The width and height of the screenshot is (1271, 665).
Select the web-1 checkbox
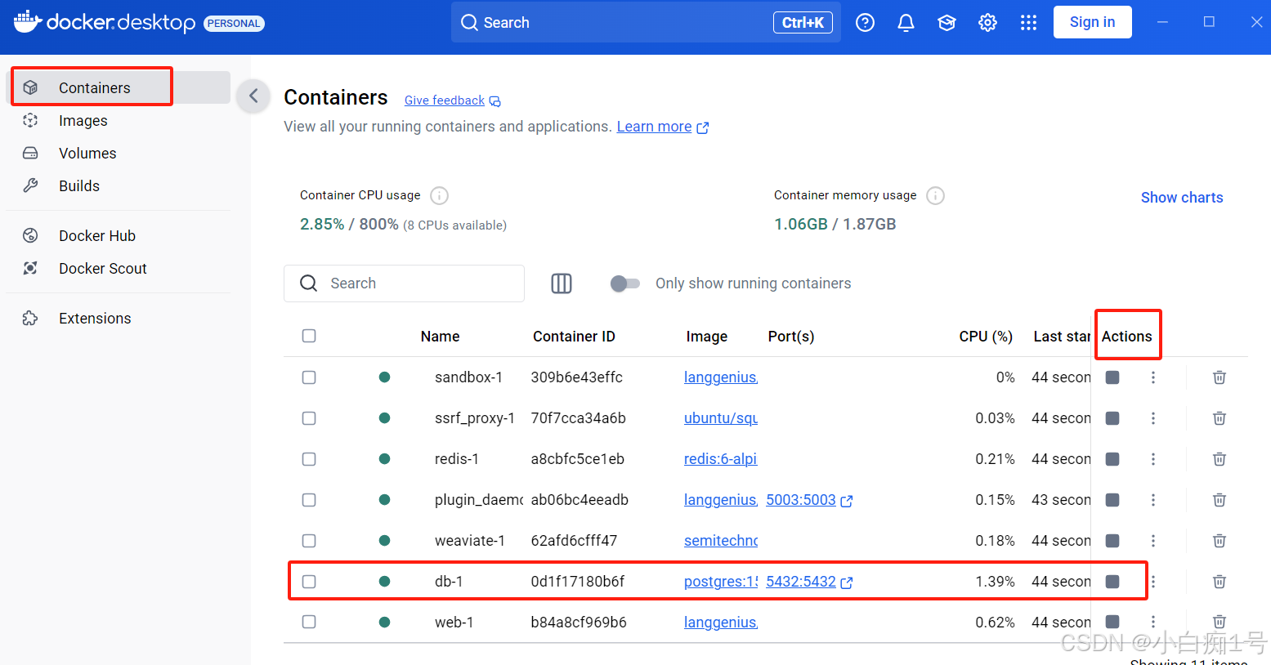click(309, 622)
